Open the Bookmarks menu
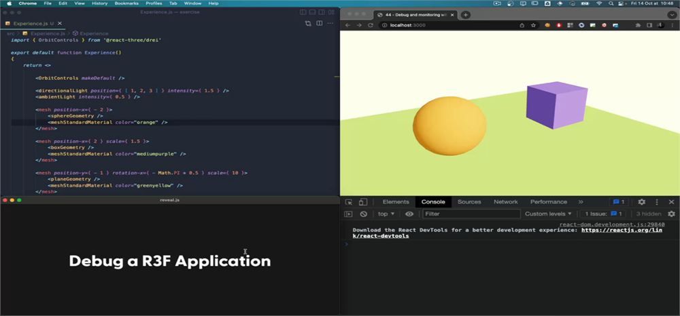Image resolution: width=680 pixels, height=316 pixels. pyautogui.click(x=126, y=3)
